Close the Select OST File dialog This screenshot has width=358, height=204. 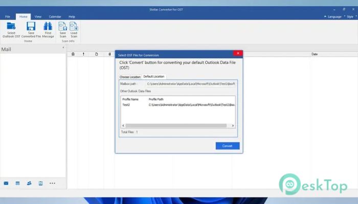[238, 53]
